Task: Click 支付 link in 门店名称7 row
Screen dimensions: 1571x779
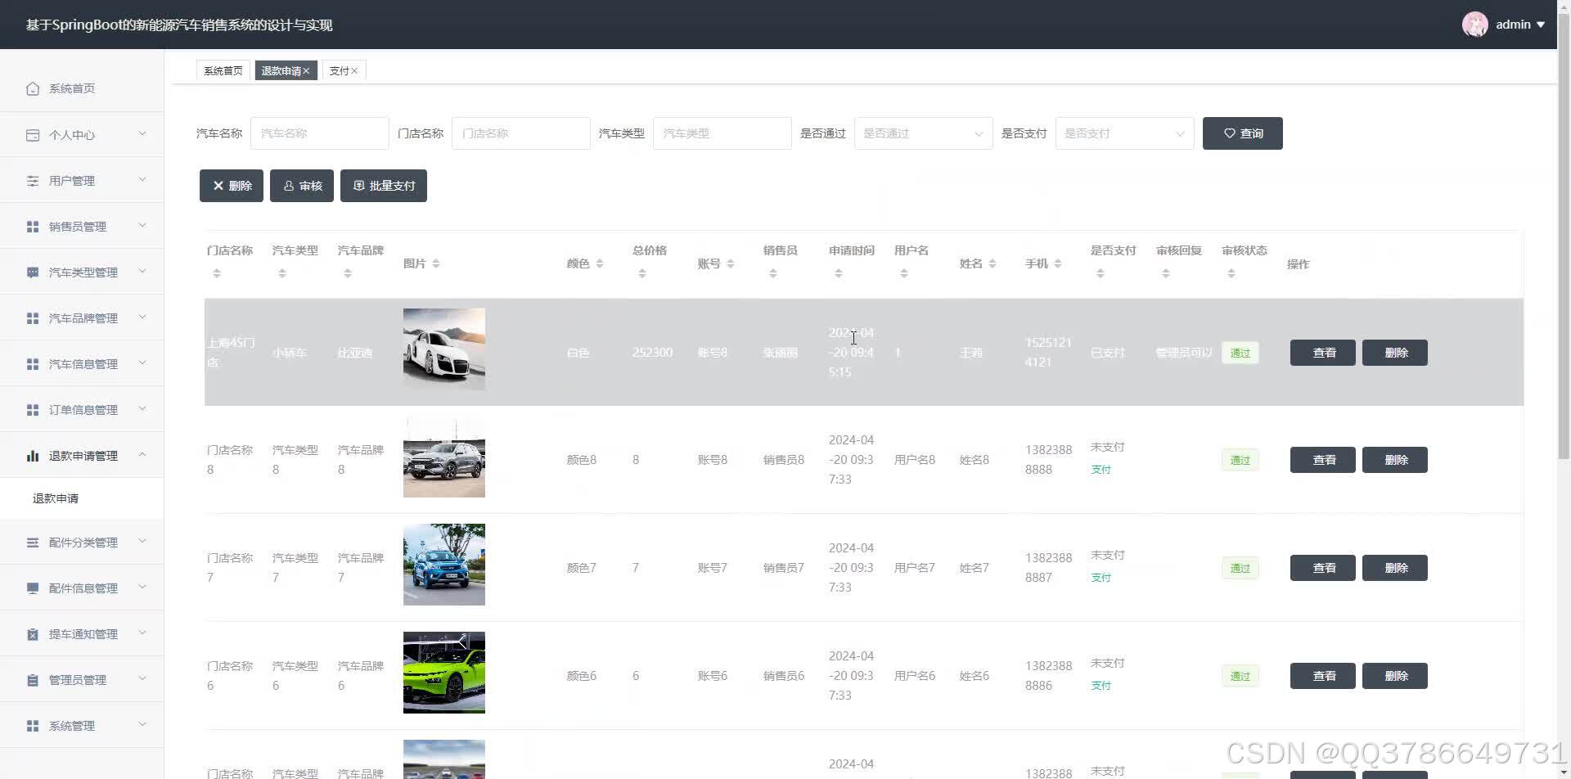Action: 1101,578
